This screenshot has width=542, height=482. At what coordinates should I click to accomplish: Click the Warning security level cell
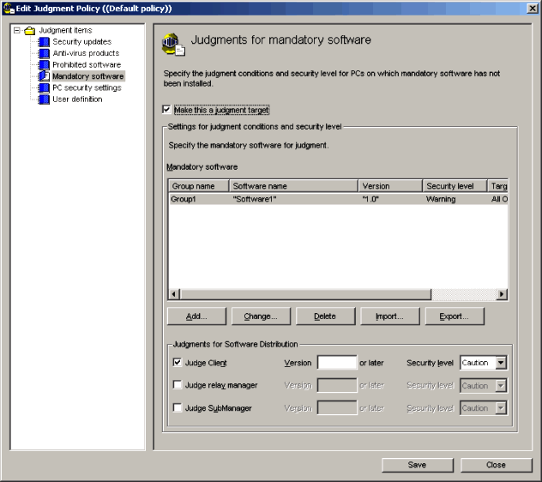pyautogui.click(x=441, y=199)
